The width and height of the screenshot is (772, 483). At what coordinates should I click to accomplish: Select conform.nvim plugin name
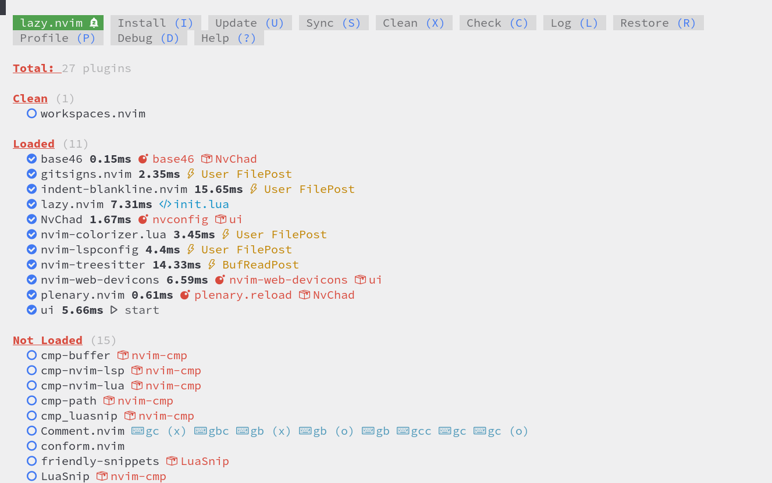click(83, 446)
